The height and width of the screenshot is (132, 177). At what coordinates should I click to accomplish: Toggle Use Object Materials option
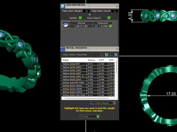tap(103, 103)
